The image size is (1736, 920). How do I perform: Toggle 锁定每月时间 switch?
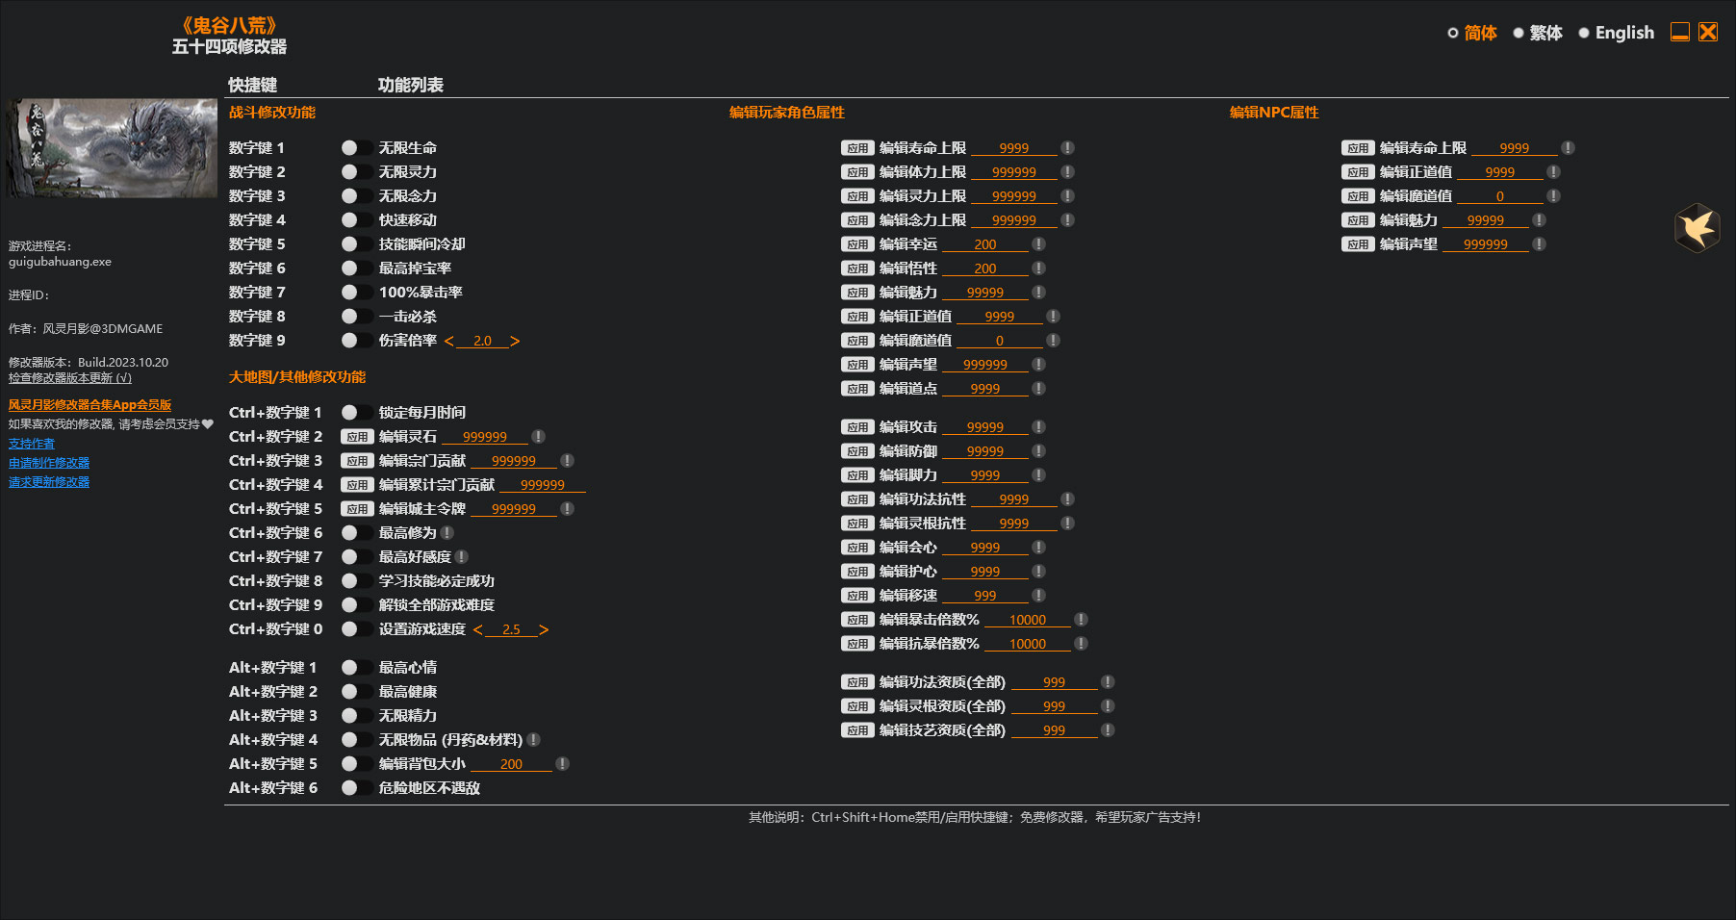(356, 413)
